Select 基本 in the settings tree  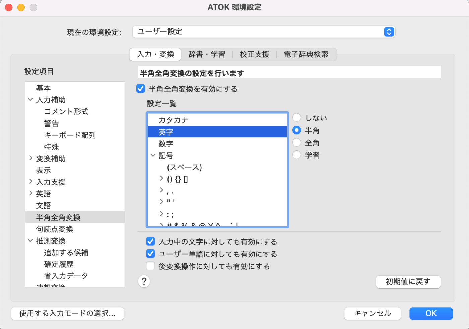75,88
